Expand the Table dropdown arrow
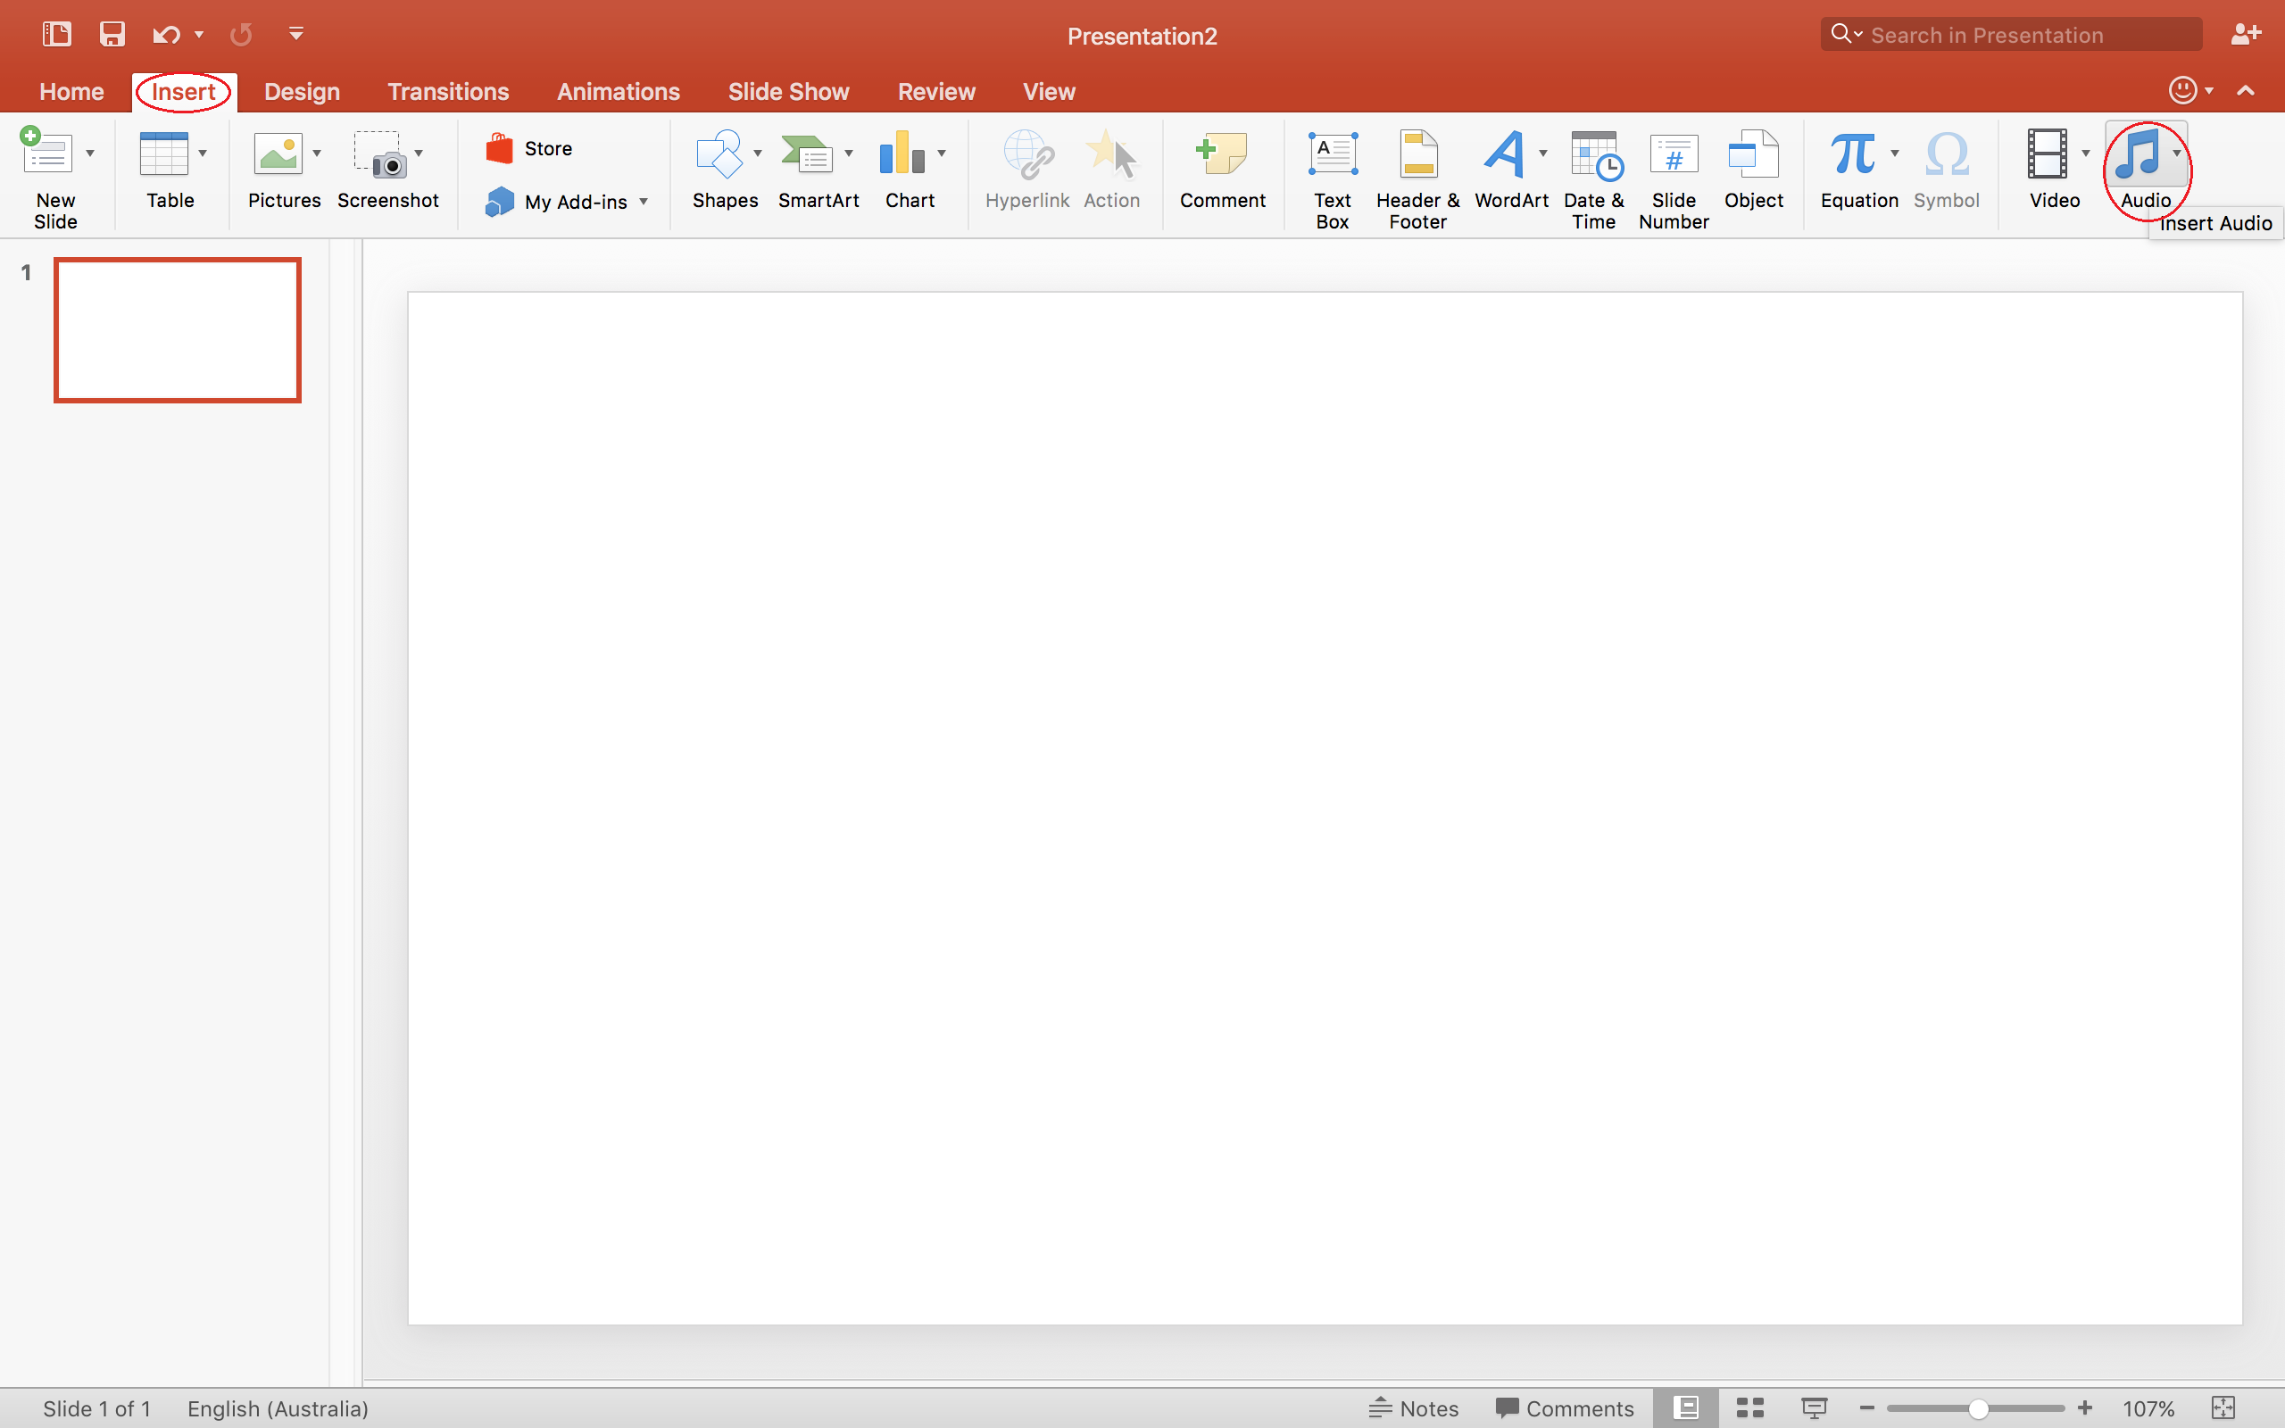 [x=203, y=153]
